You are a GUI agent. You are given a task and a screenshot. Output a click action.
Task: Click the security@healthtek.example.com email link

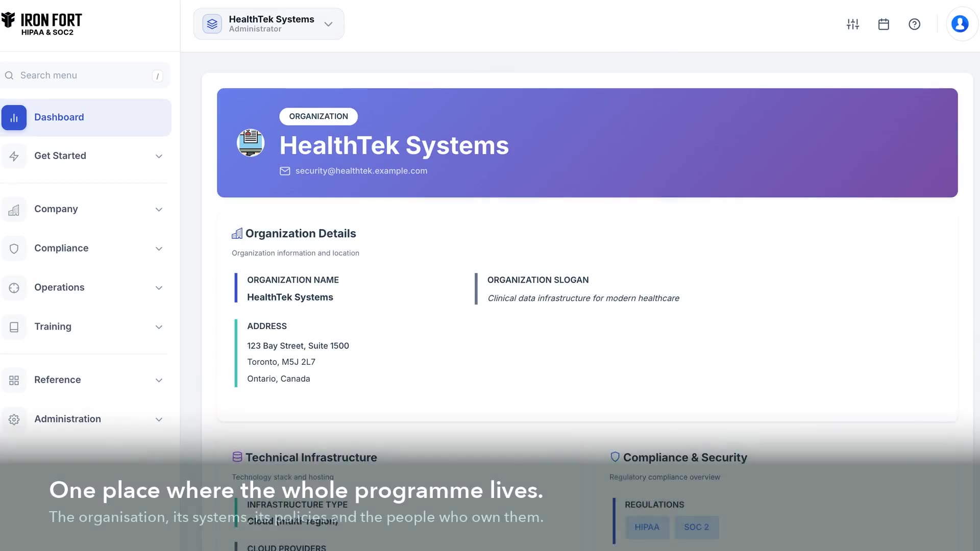pyautogui.click(x=361, y=171)
